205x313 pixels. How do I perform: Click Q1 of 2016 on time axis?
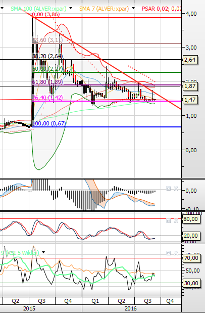tap(95, 301)
